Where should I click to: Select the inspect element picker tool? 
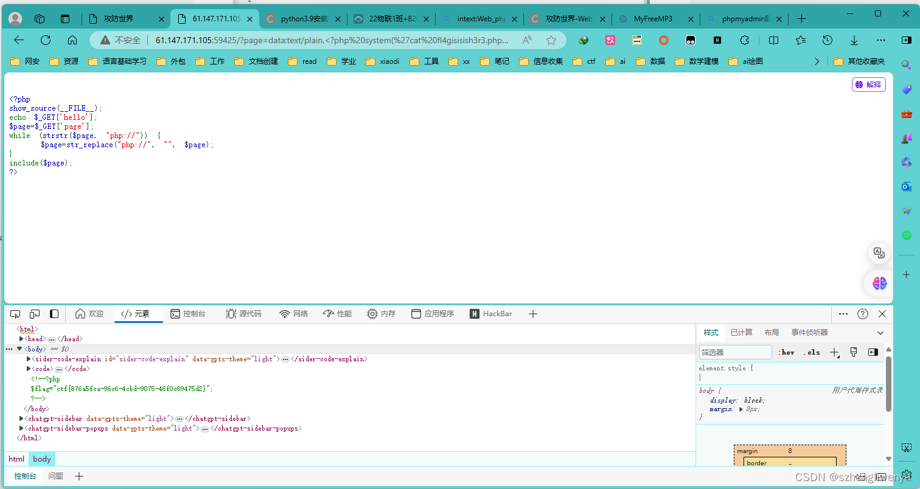pyautogui.click(x=15, y=313)
